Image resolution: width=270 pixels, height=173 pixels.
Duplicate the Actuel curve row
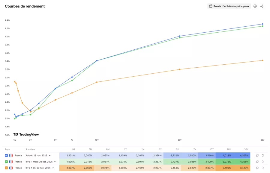point(257,155)
